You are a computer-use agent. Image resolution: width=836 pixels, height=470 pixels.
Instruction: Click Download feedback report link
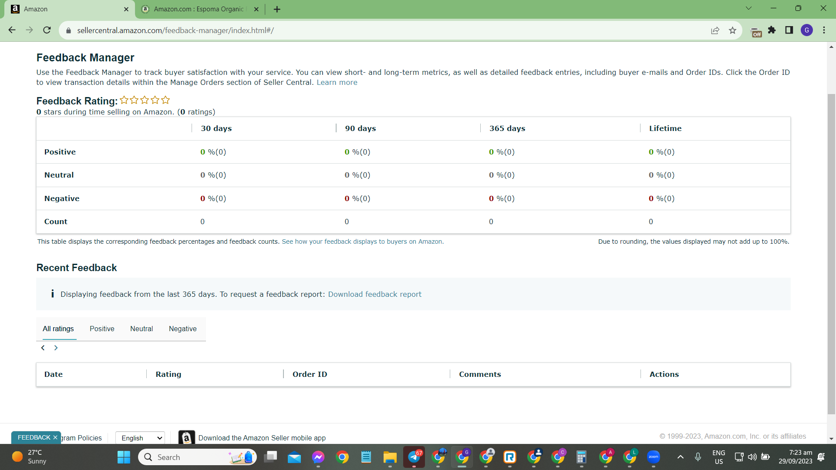tap(375, 294)
